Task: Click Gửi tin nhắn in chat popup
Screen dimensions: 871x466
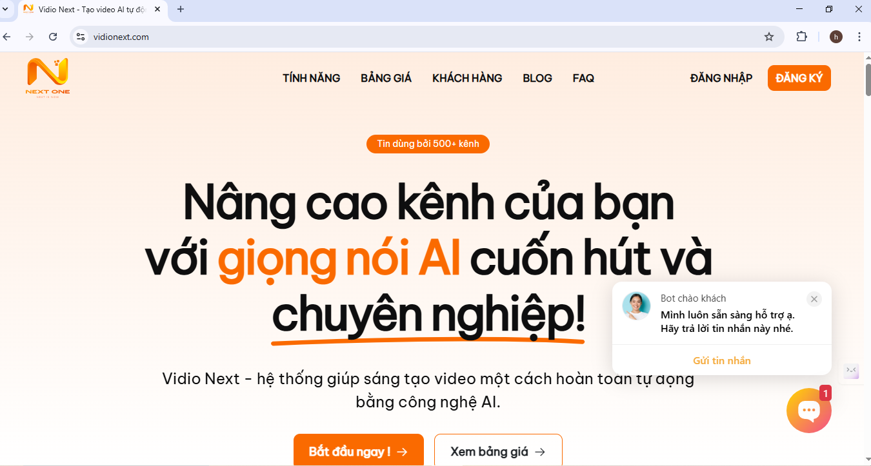Action: point(722,360)
